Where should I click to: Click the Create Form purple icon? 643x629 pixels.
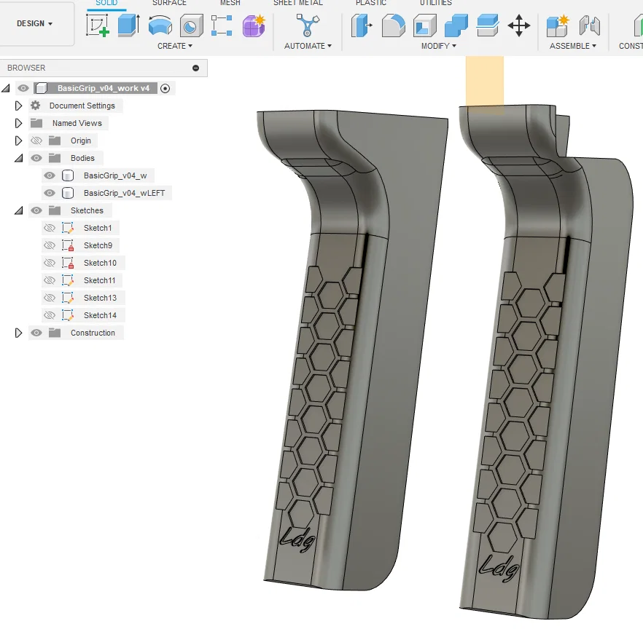[254, 25]
